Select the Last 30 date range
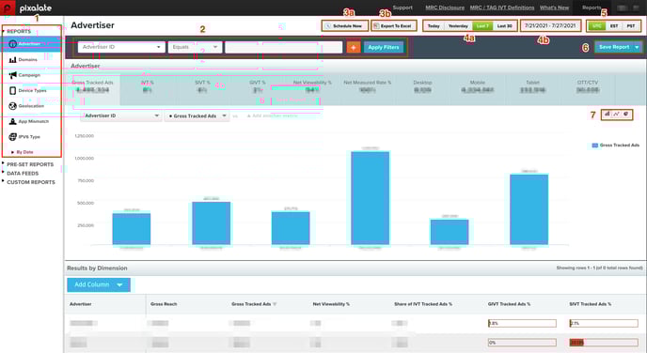 (x=504, y=26)
